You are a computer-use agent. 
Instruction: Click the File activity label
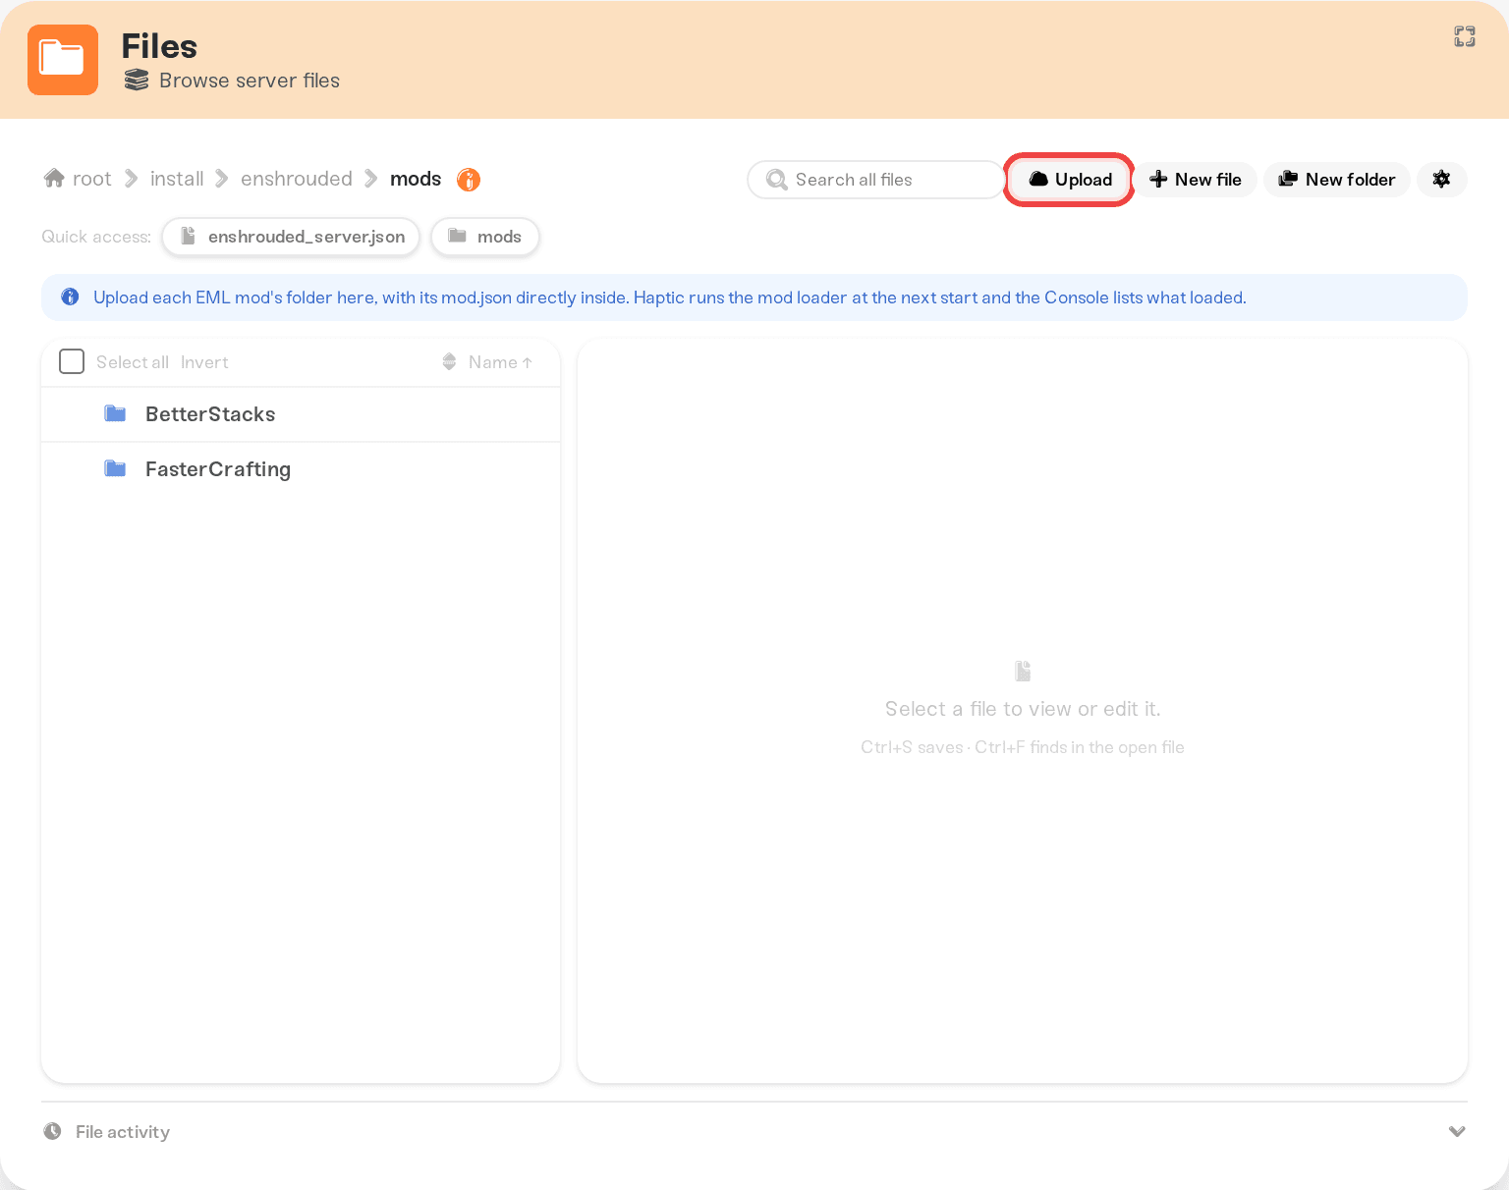coord(123,1132)
